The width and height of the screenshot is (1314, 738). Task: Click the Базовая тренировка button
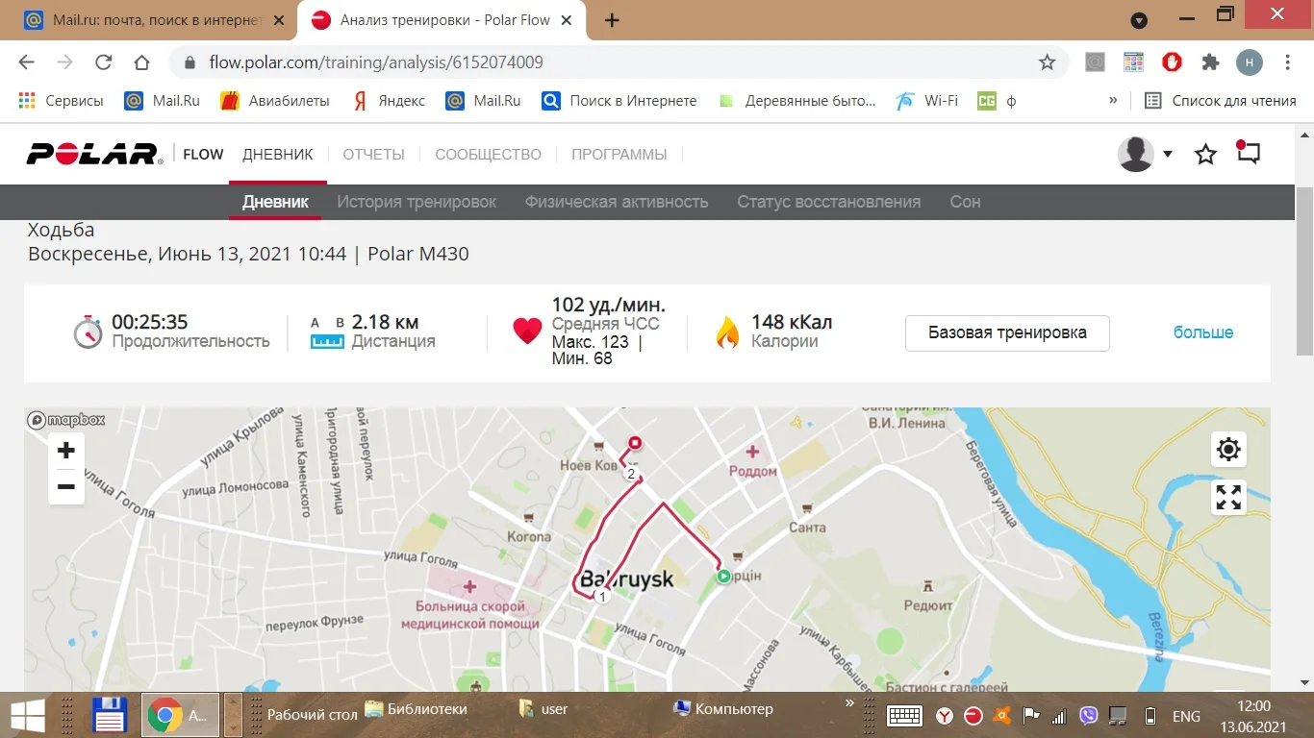[x=1007, y=332]
